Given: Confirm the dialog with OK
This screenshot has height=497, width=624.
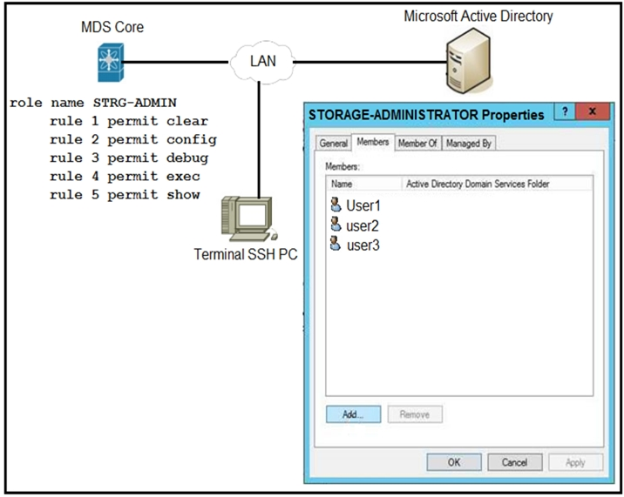Looking at the screenshot, I should click(x=453, y=462).
